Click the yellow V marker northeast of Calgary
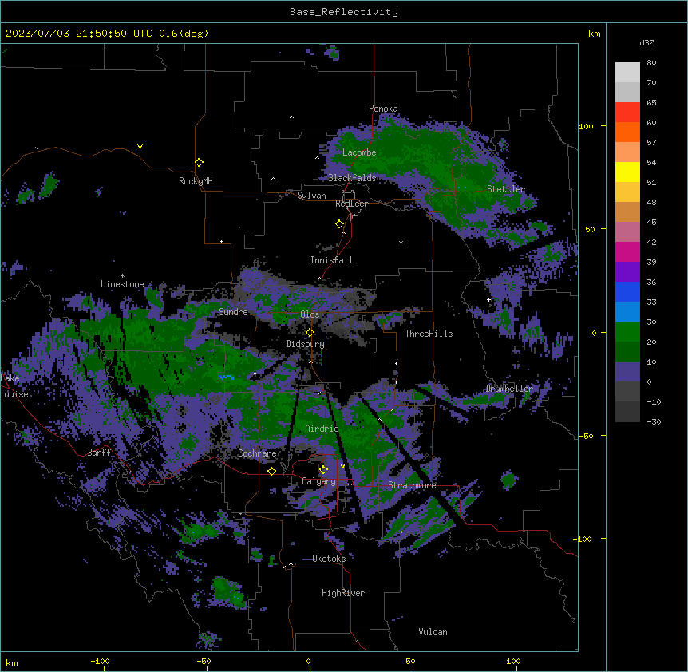The height and width of the screenshot is (672, 688). point(342,466)
